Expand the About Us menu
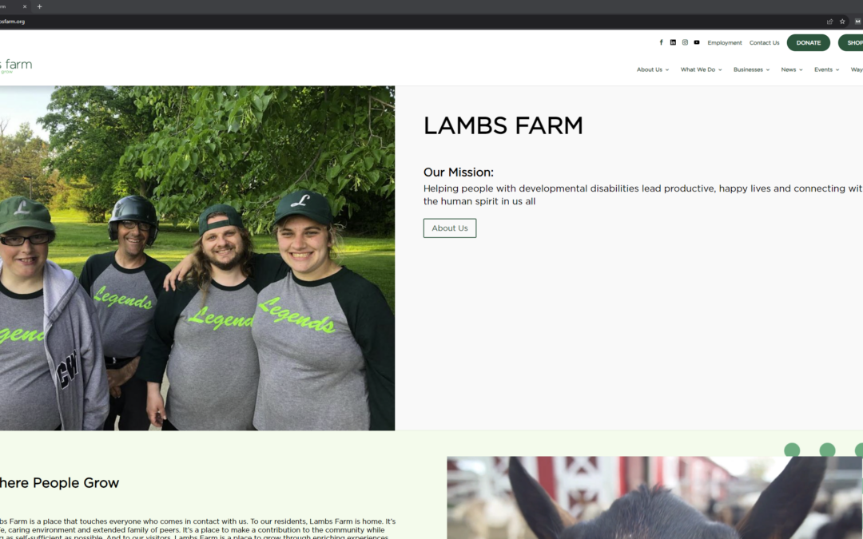The width and height of the screenshot is (863, 539). pos(653,69)
